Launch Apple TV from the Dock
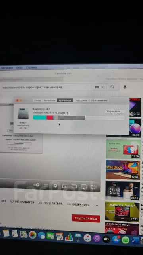Image resolution: width=143 pixels, height=255 pixels. pos(106,239)
